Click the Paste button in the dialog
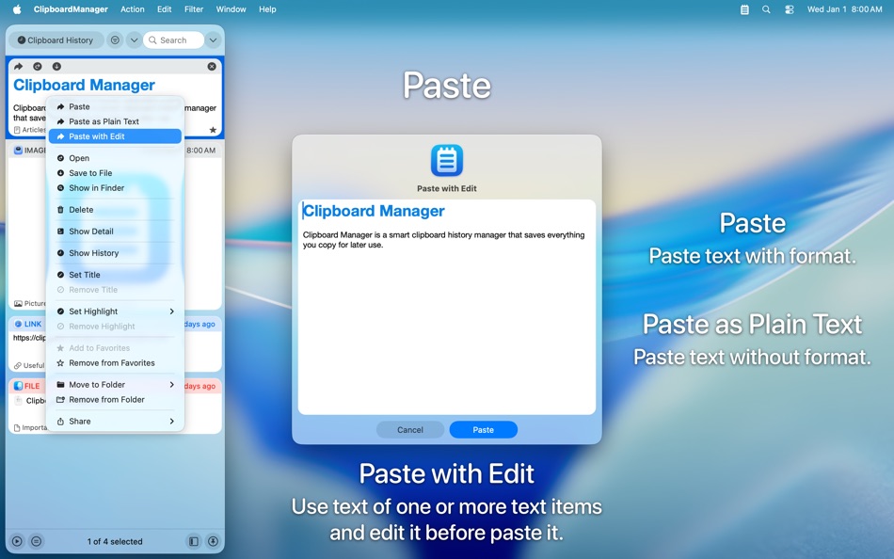Screen dimensions: 894x559 [483, 429]
